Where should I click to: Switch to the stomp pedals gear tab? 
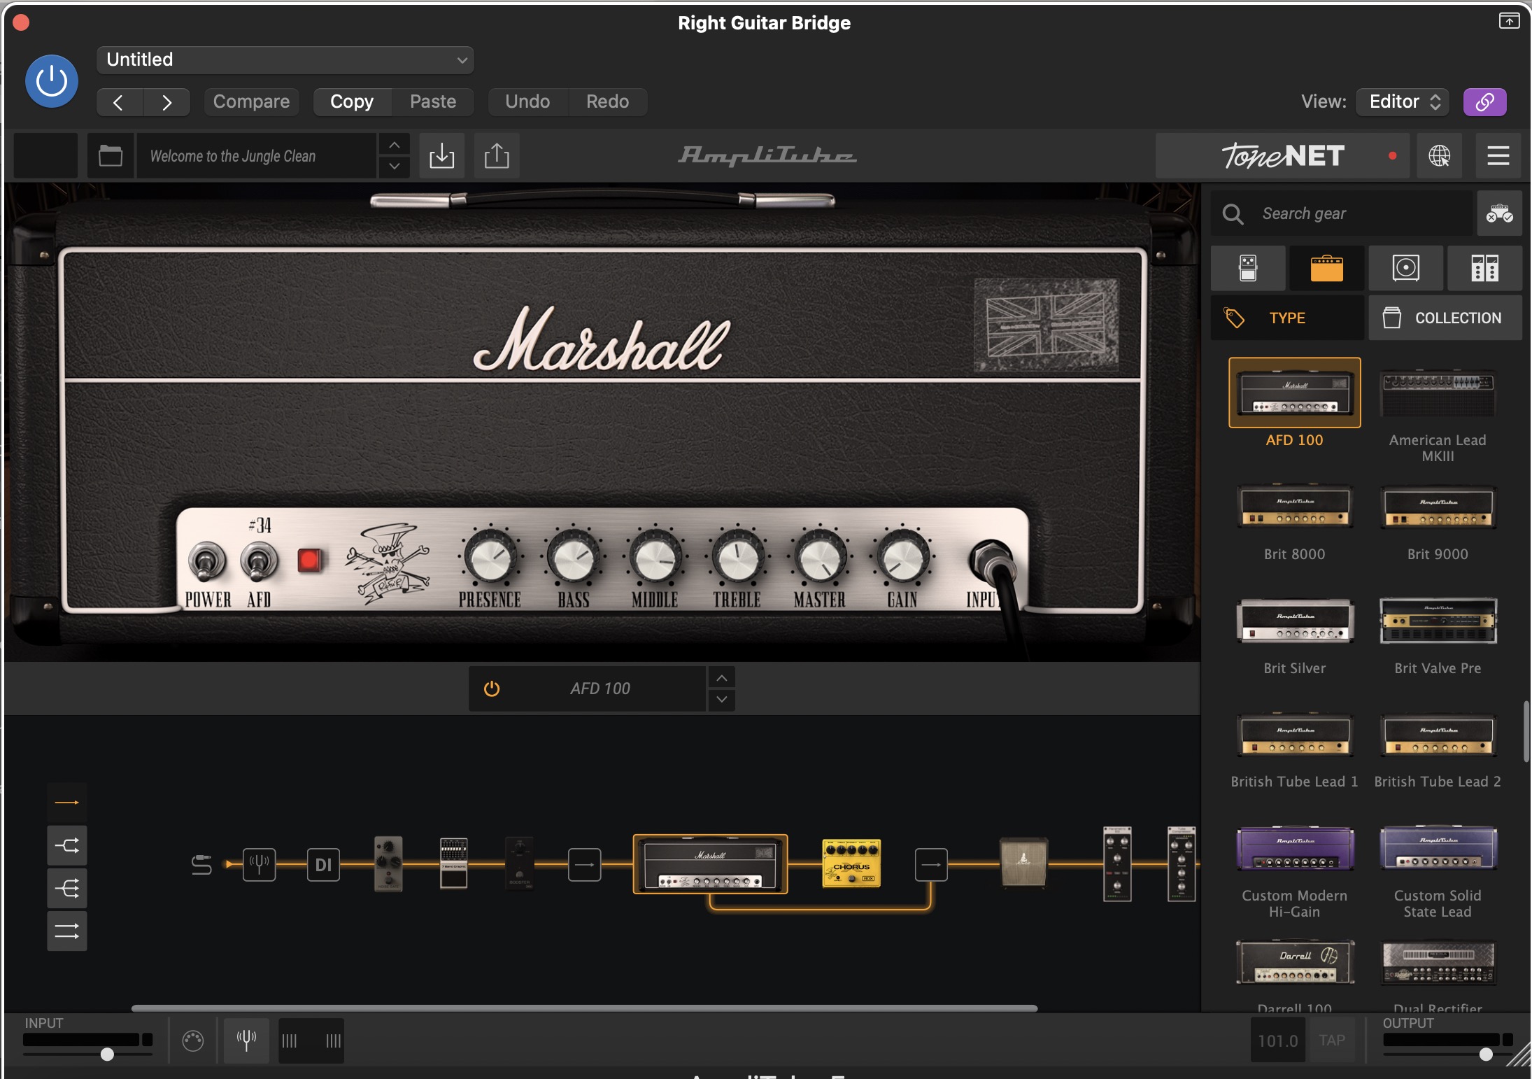pos(1248,268)
